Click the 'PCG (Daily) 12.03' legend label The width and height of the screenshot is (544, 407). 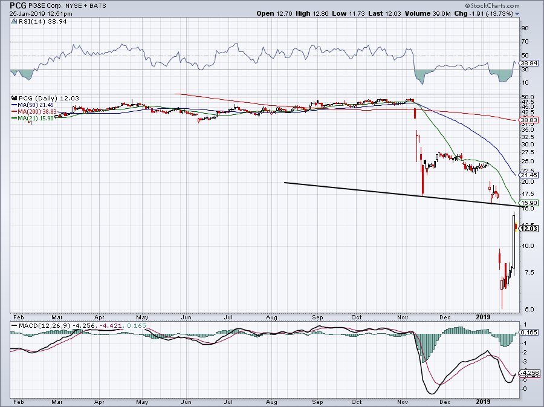tap(50, 99)
